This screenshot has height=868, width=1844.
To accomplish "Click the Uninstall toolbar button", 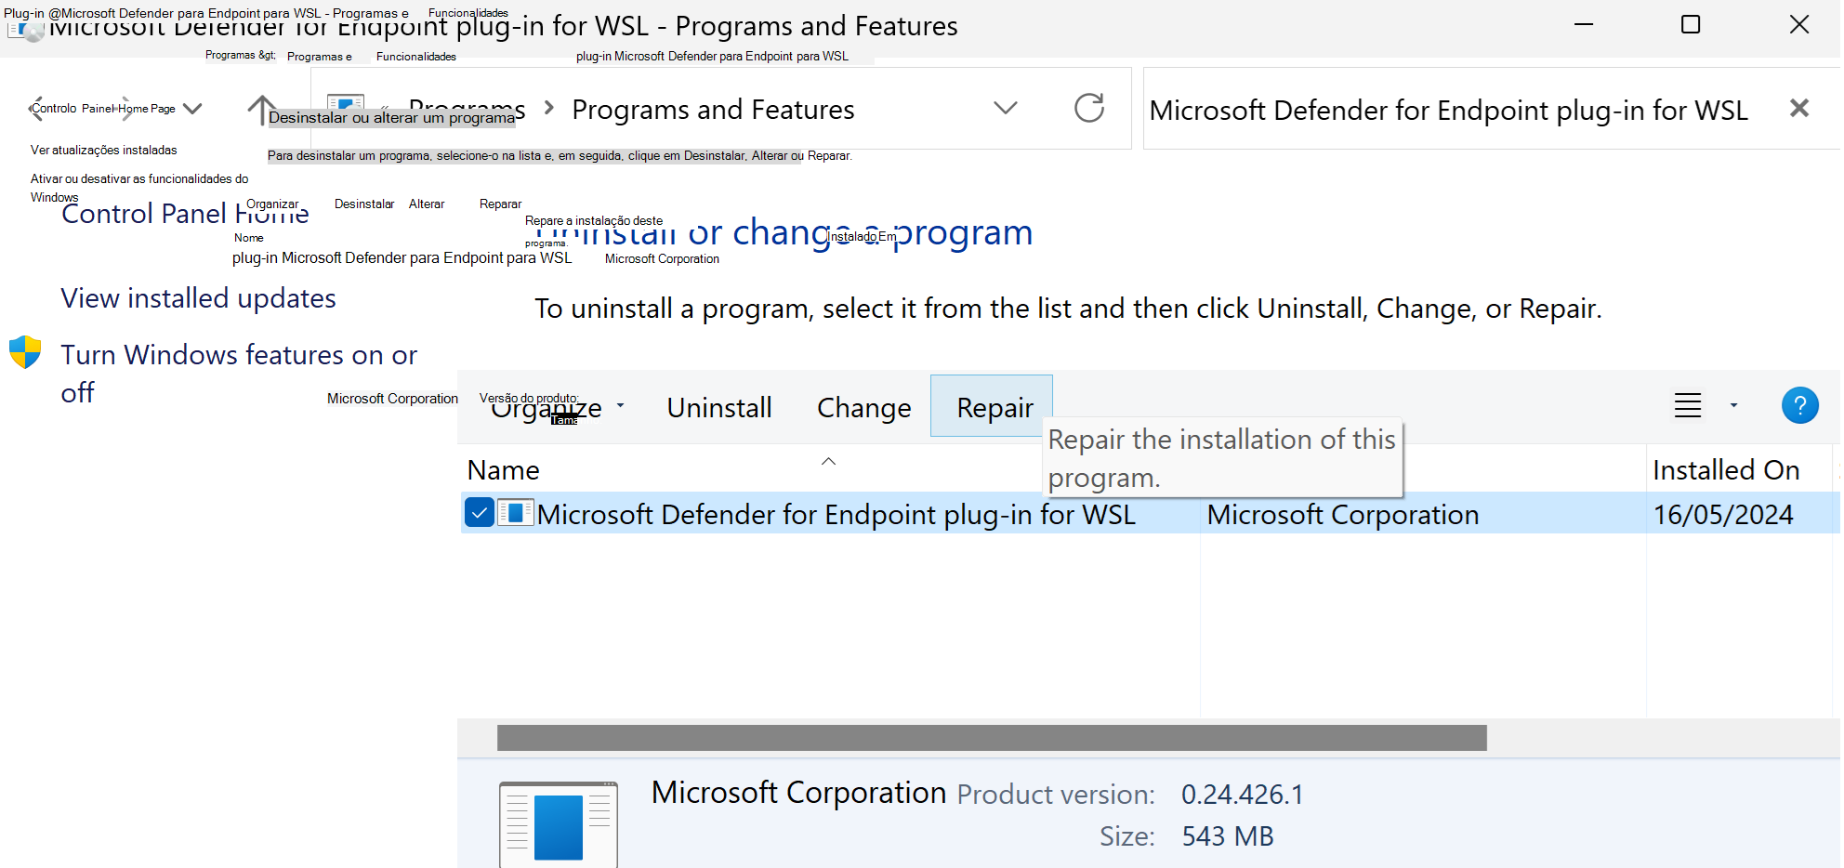I will pyautogui.click(x=719, y=407).
